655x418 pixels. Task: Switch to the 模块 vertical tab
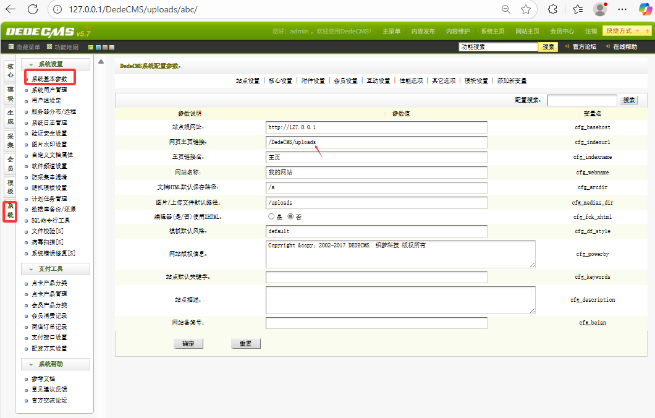tap(11, 94)
